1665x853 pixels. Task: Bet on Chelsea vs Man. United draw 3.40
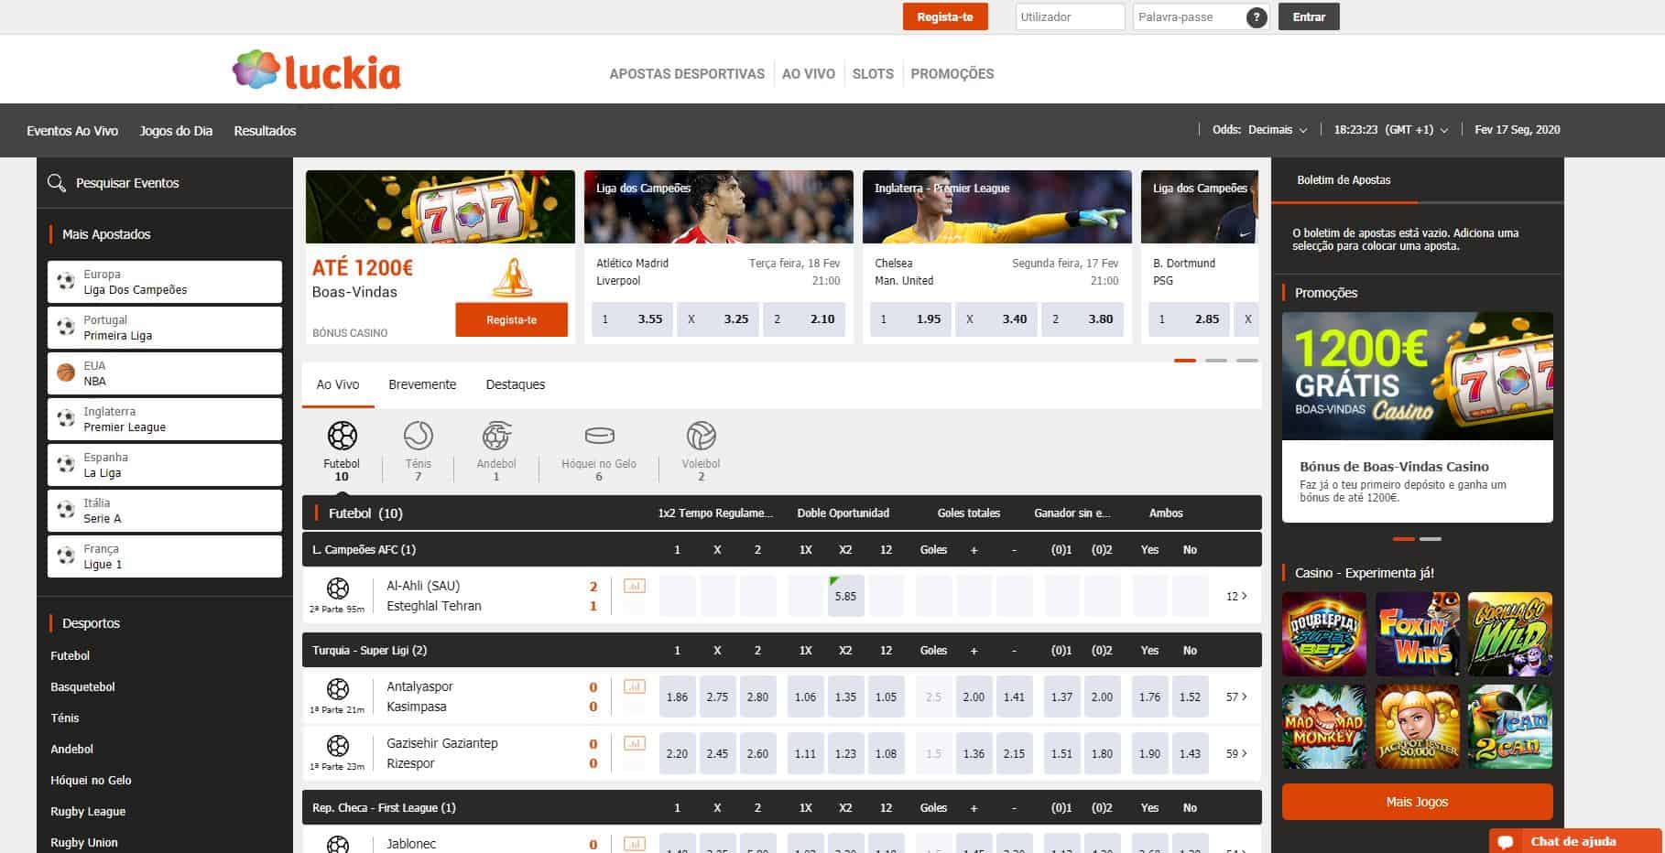click(996, 319)
